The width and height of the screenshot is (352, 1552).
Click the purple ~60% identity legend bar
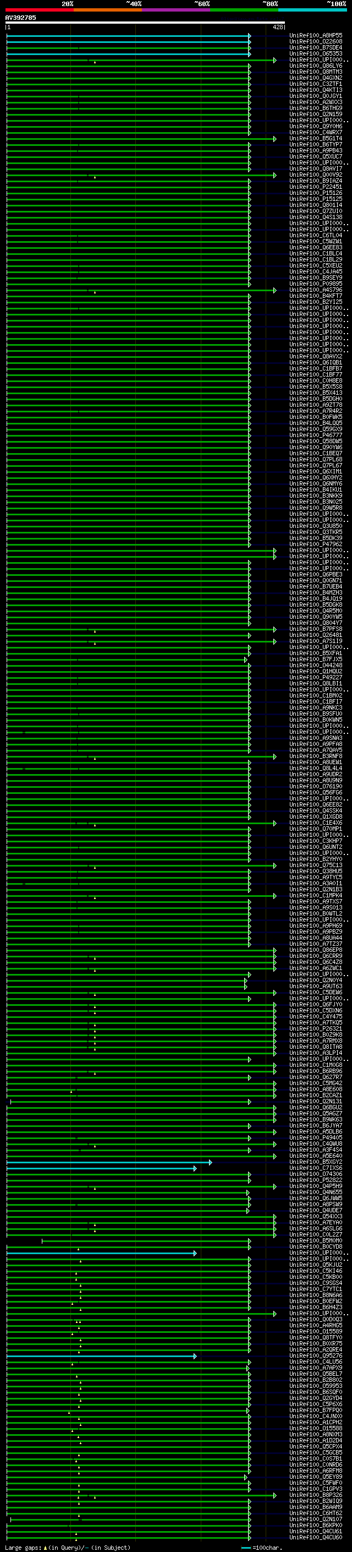click(x=177, y=10)
